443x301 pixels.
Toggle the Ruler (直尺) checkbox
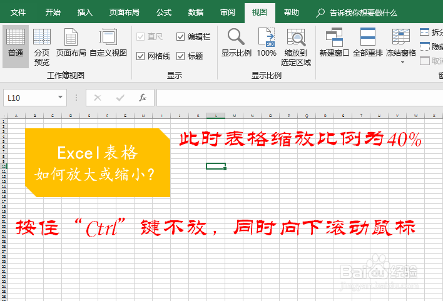(140, 37)
